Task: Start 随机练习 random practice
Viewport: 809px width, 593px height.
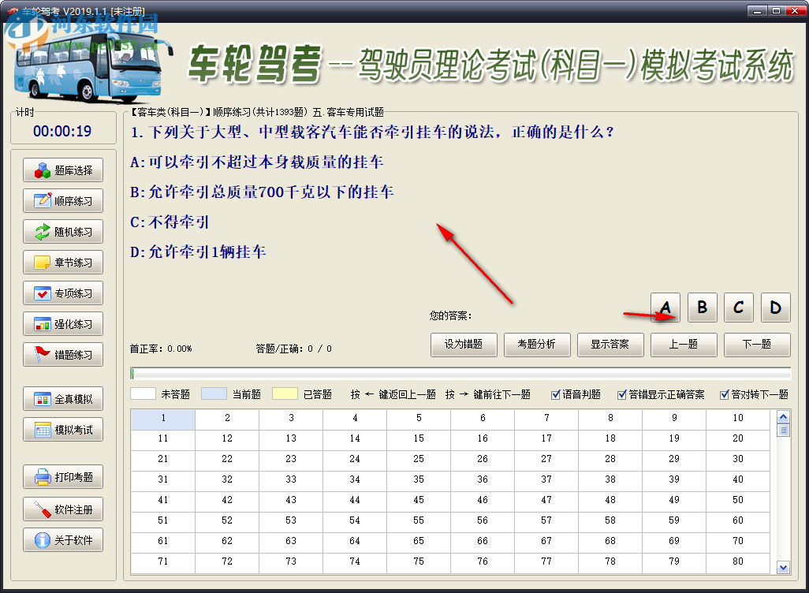Action: click(x=63, y=232)
